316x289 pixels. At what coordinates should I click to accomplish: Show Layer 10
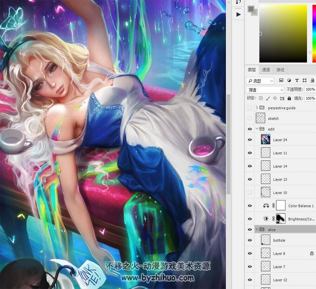[250, 192]
